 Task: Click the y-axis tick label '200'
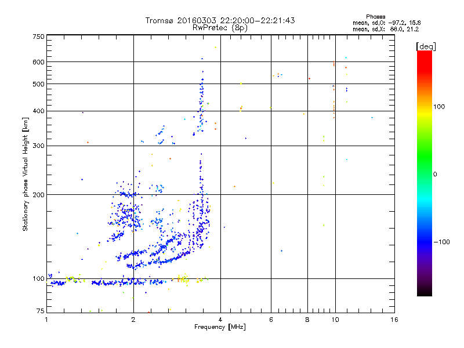pyautogui.click(x=38, y=195)
